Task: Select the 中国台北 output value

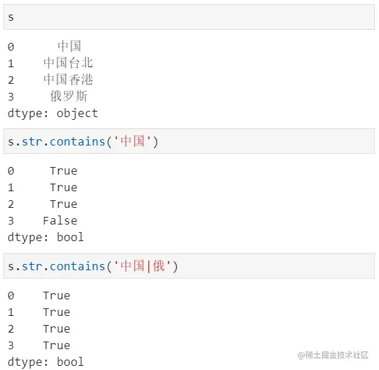Action: (x=69, y=63)
